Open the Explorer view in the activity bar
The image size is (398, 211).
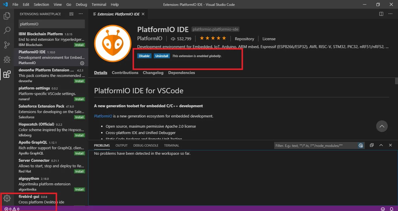(x=7, y=16)
